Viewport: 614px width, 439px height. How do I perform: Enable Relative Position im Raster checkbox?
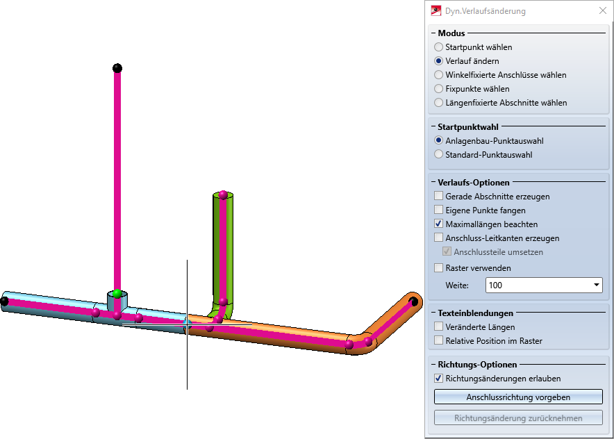(438, 340)
